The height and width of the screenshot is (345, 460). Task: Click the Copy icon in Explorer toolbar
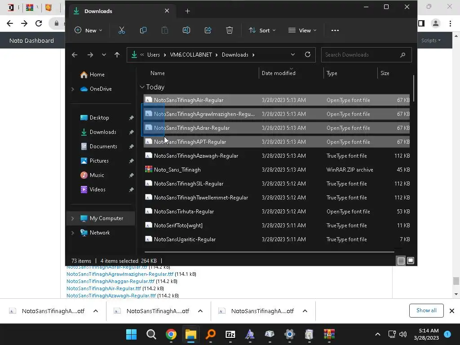(143, 30)
